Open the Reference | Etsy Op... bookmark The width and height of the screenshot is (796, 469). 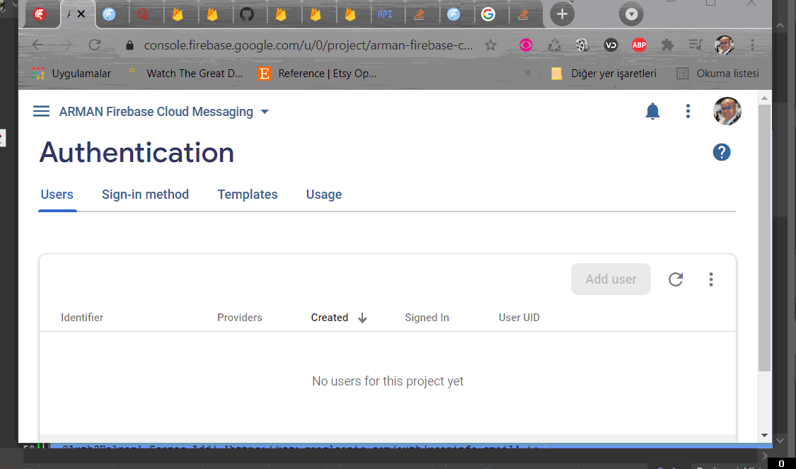tap(318, 73)
